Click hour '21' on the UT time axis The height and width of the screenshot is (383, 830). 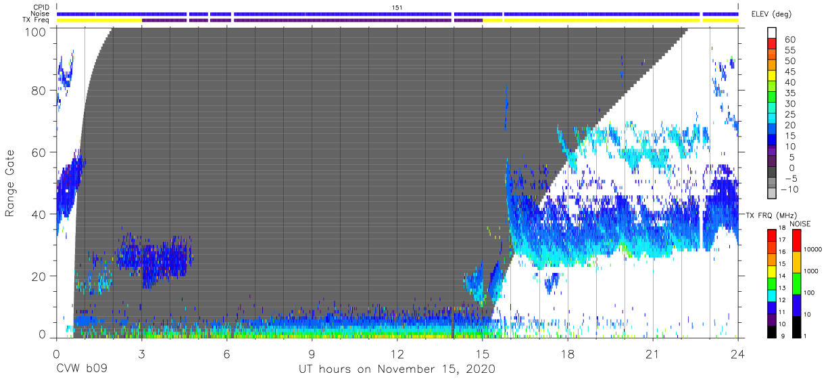pos(653,353)
